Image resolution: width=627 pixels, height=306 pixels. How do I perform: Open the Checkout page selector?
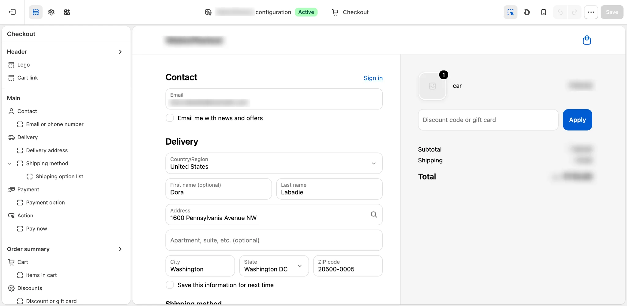pyautogui.click(x=350, y=12)
